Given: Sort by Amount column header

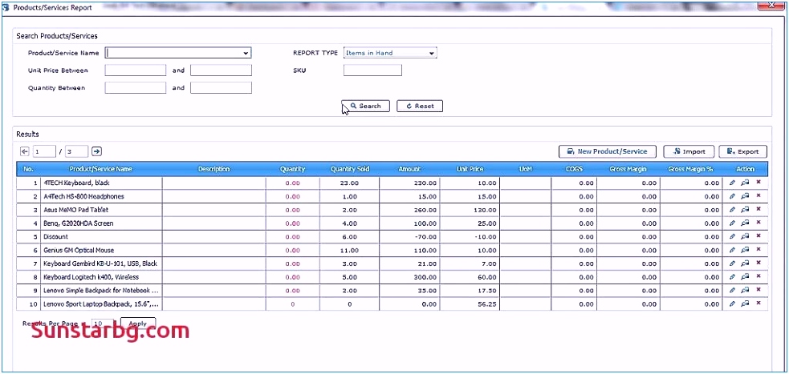Looking at the screenshot, I should [409, 169].
